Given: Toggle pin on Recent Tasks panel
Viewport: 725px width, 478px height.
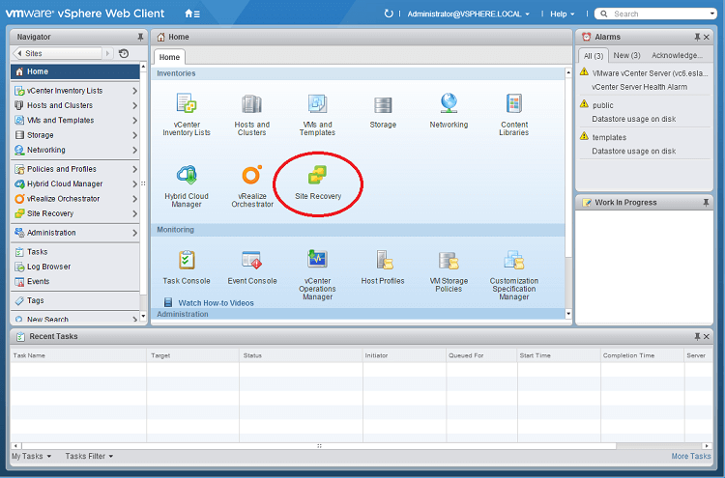Looking at the screenshot, I should point(697,336).
